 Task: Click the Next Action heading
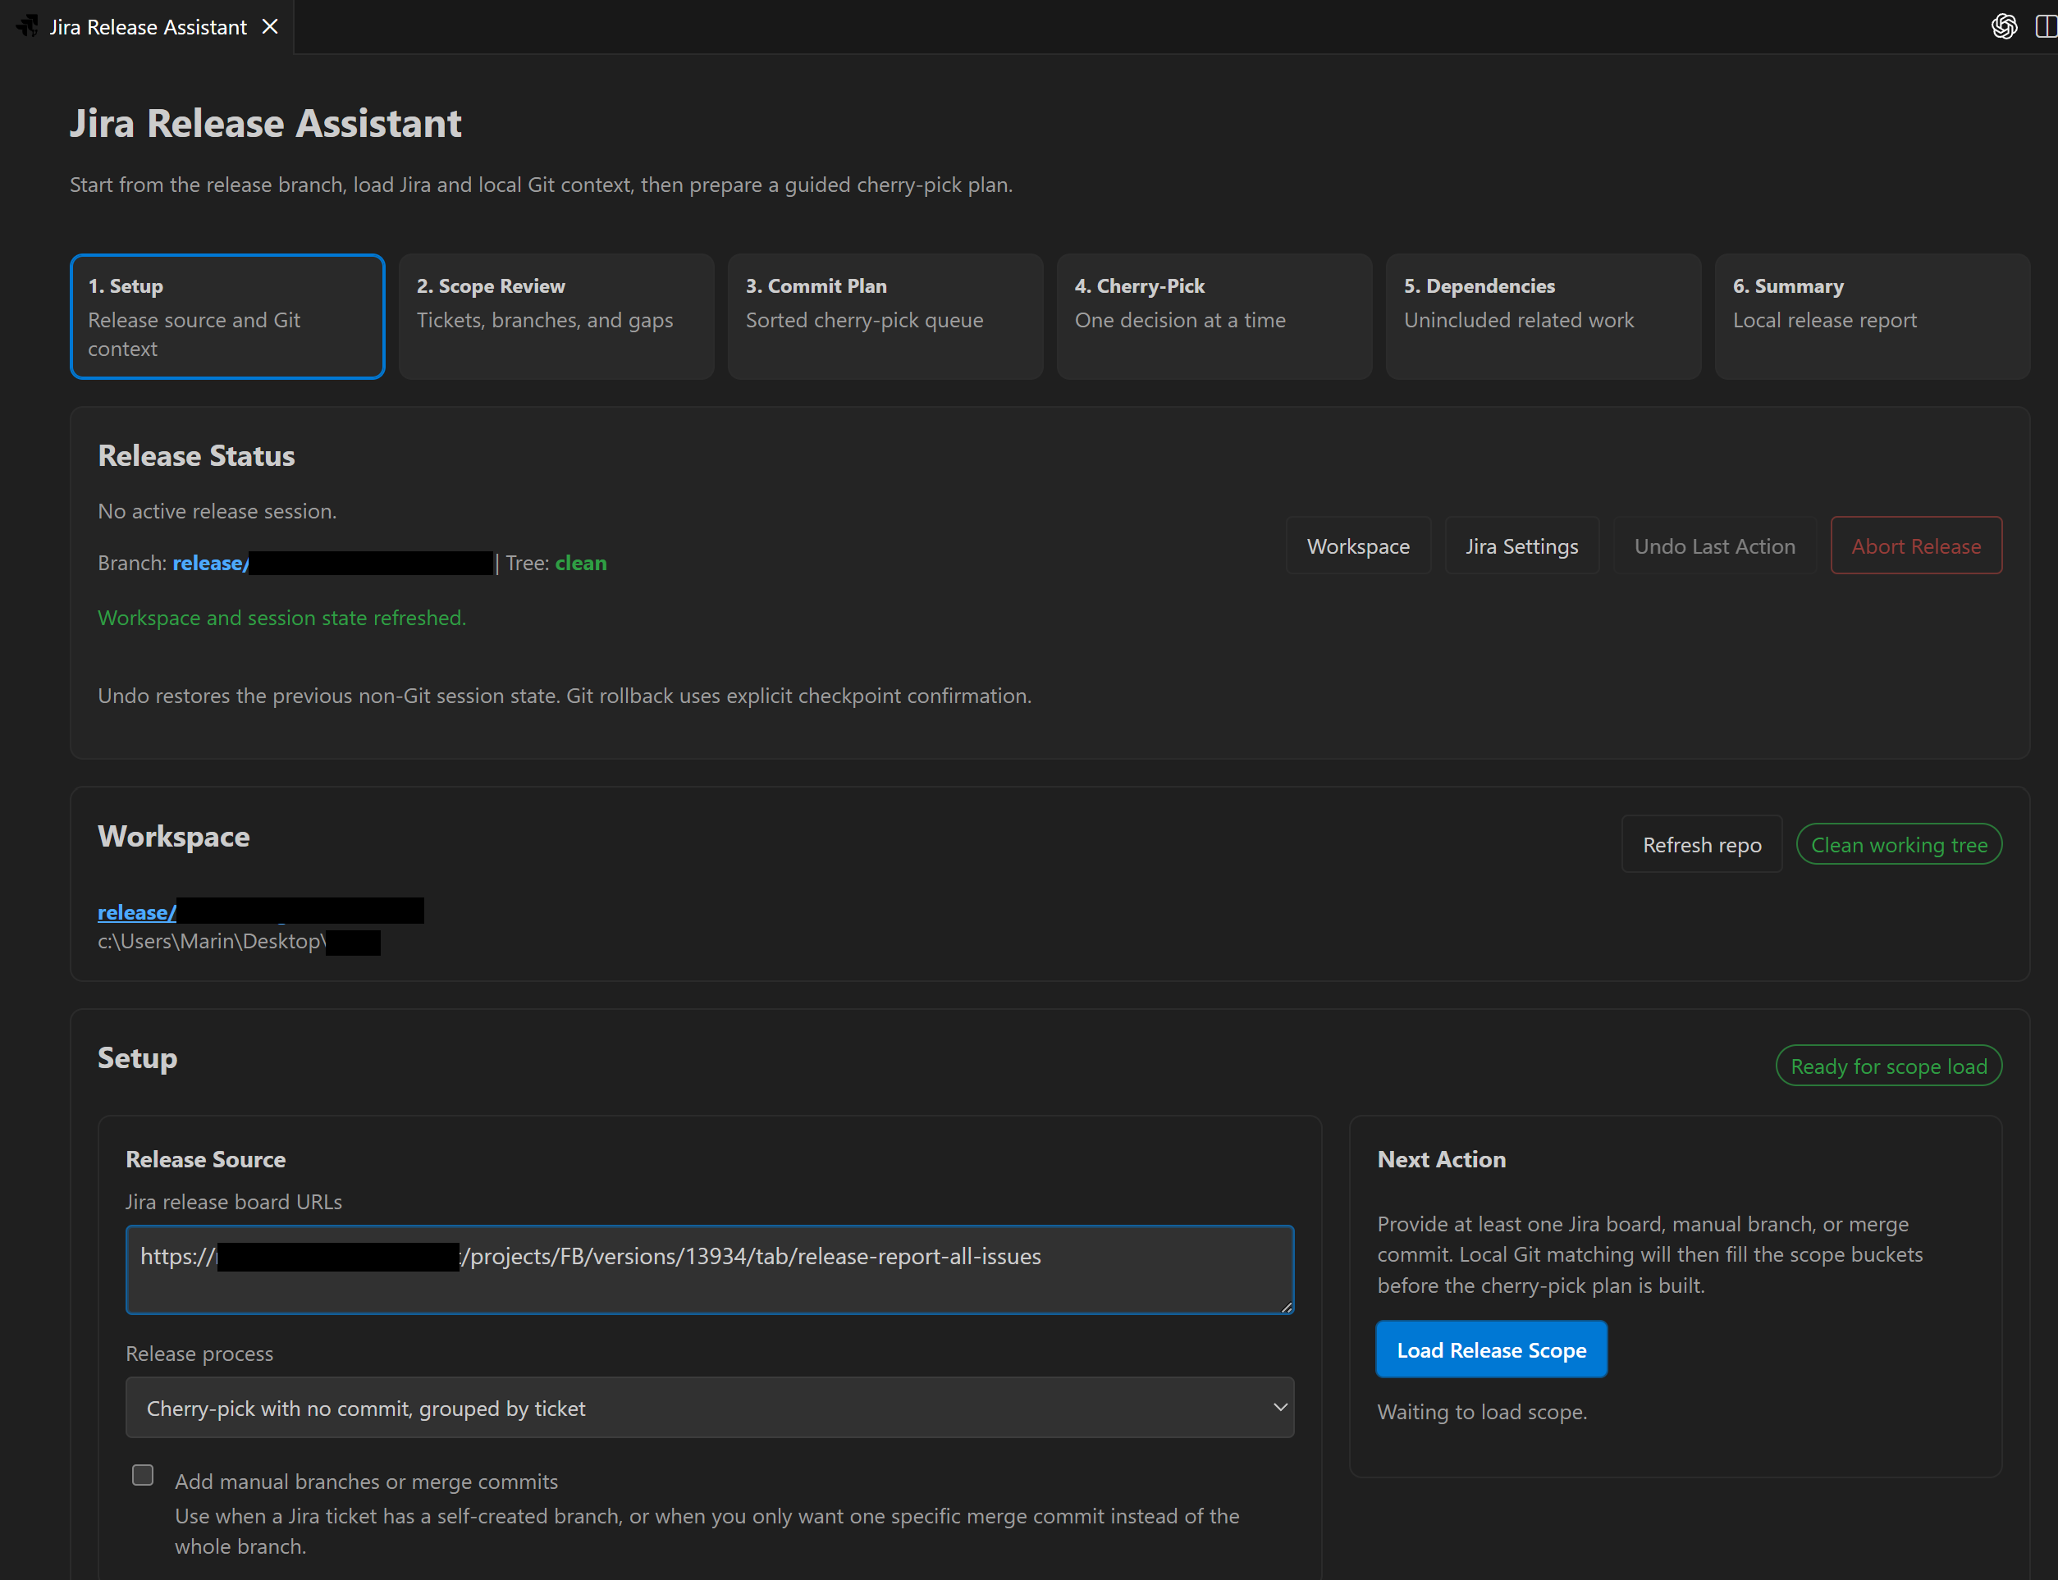click(x=1442, y=1160)
